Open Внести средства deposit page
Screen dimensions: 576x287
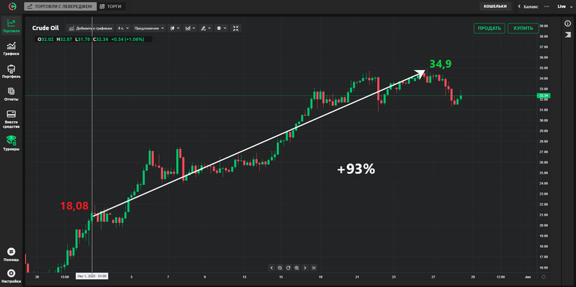11,118
